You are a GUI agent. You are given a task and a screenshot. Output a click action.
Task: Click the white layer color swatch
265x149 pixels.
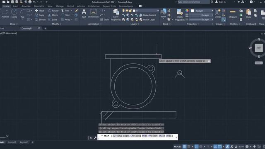click(x=134, y=11)
